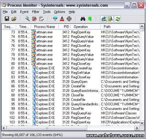Open the Tools menu
Image resolution: width=146 pixels, height=139 pixels.
point(47,12)
